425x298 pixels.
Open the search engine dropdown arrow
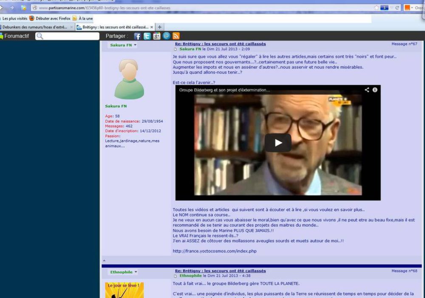412,8
